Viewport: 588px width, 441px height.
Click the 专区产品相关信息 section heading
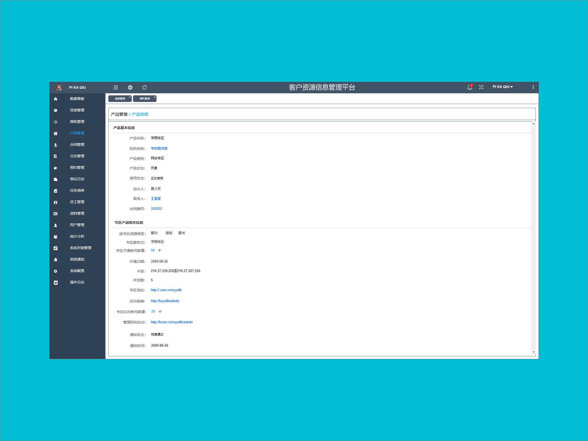[x=129, y=223]
